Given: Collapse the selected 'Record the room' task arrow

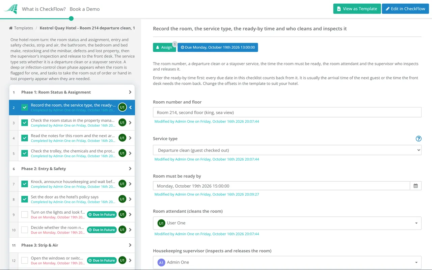Looking at the screenshot, I should click(x=130, y=107).
